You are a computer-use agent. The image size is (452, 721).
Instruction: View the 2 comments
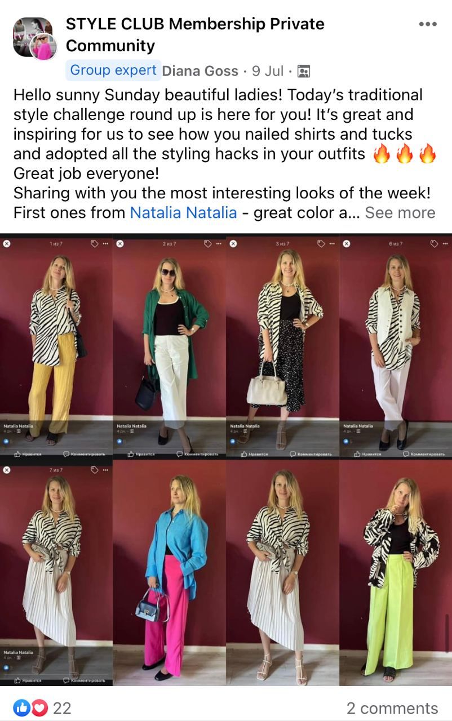pyautogui.click(x=392, y=708)
